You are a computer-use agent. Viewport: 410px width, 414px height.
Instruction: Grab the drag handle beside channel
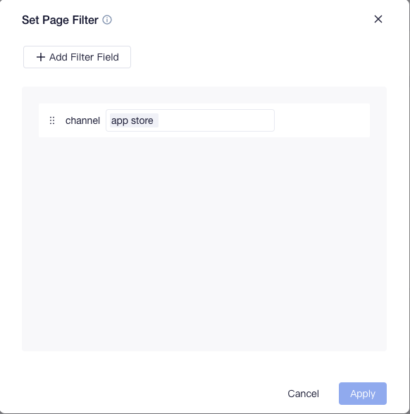pyautogui.click(x=52, y=120)
